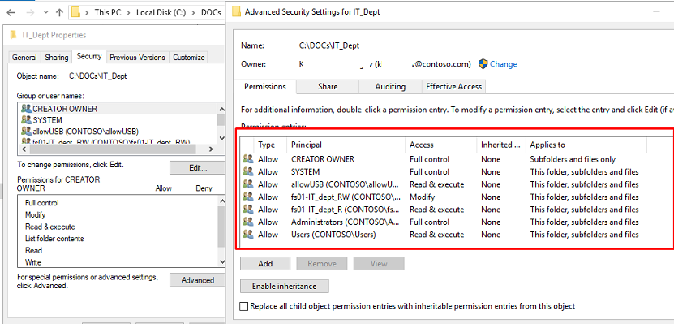Click 'Subfolders and files only' cell
The height and width of the screenshot is (324, 674).
(x=573, y=159)
